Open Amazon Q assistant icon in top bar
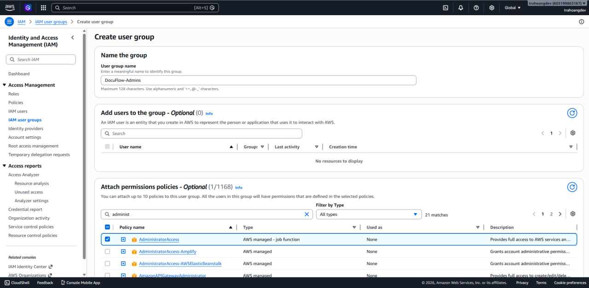Screen dimensions: 589x288 pos(28,7)
